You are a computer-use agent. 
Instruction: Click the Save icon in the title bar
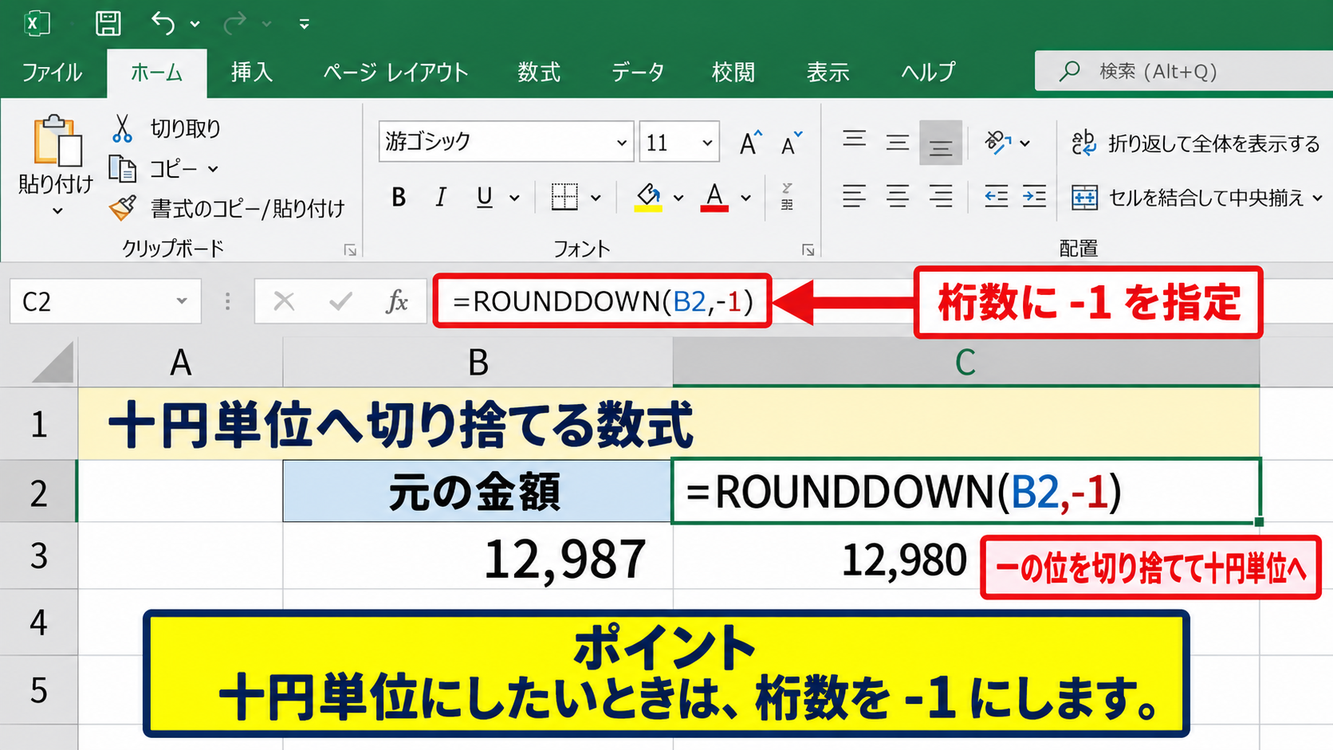pos(108,23)
